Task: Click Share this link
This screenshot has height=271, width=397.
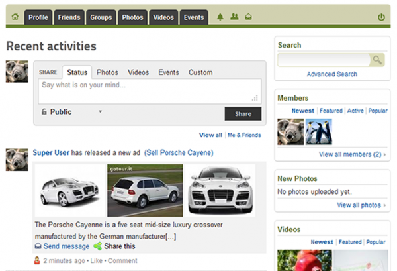Action: (x=120, y=246)
